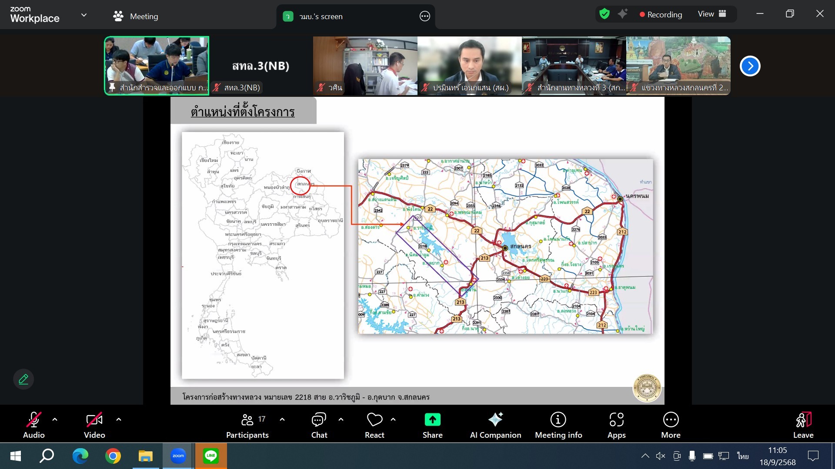Open Meeting info icon
835x469 pixels.
click(558, 420)
